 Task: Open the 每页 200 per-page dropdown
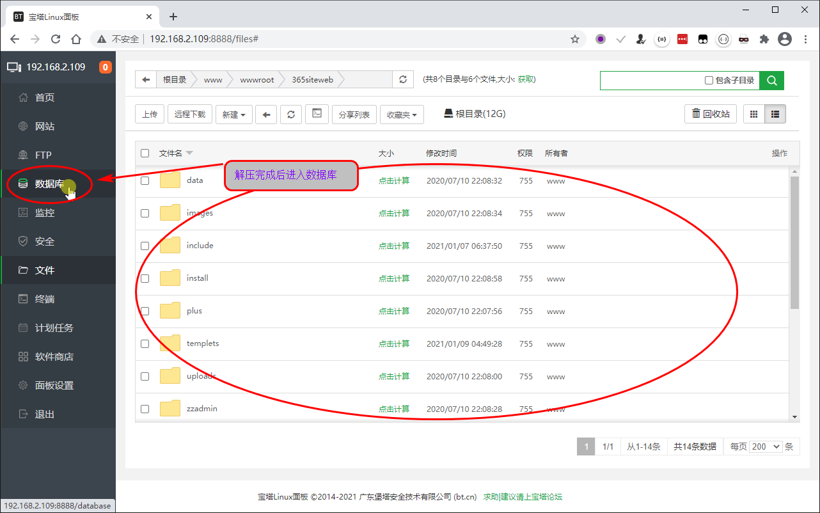[766, 446]
